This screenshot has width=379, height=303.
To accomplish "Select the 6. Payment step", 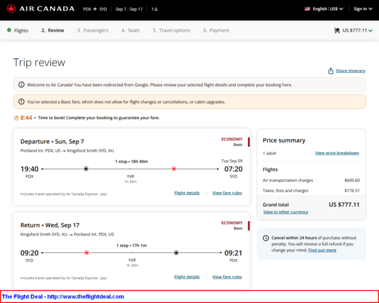I will 216,31.
